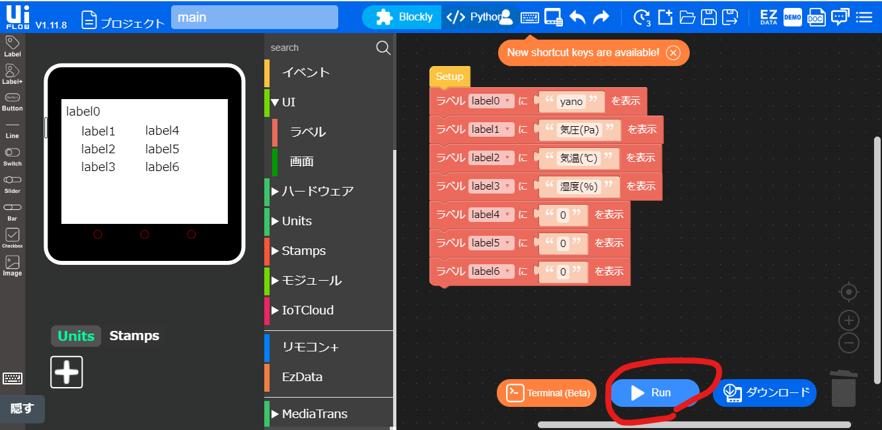Select the Switch widget tool
882x430 pixels.
click(12, 155)
